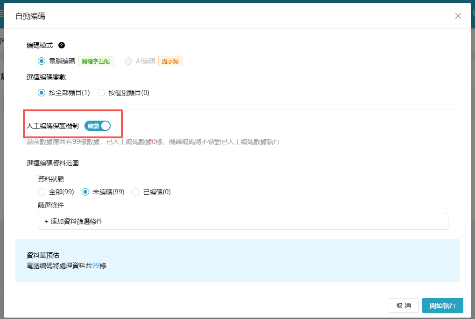Click the blue 99 in 資料量預估

(96, 265)
